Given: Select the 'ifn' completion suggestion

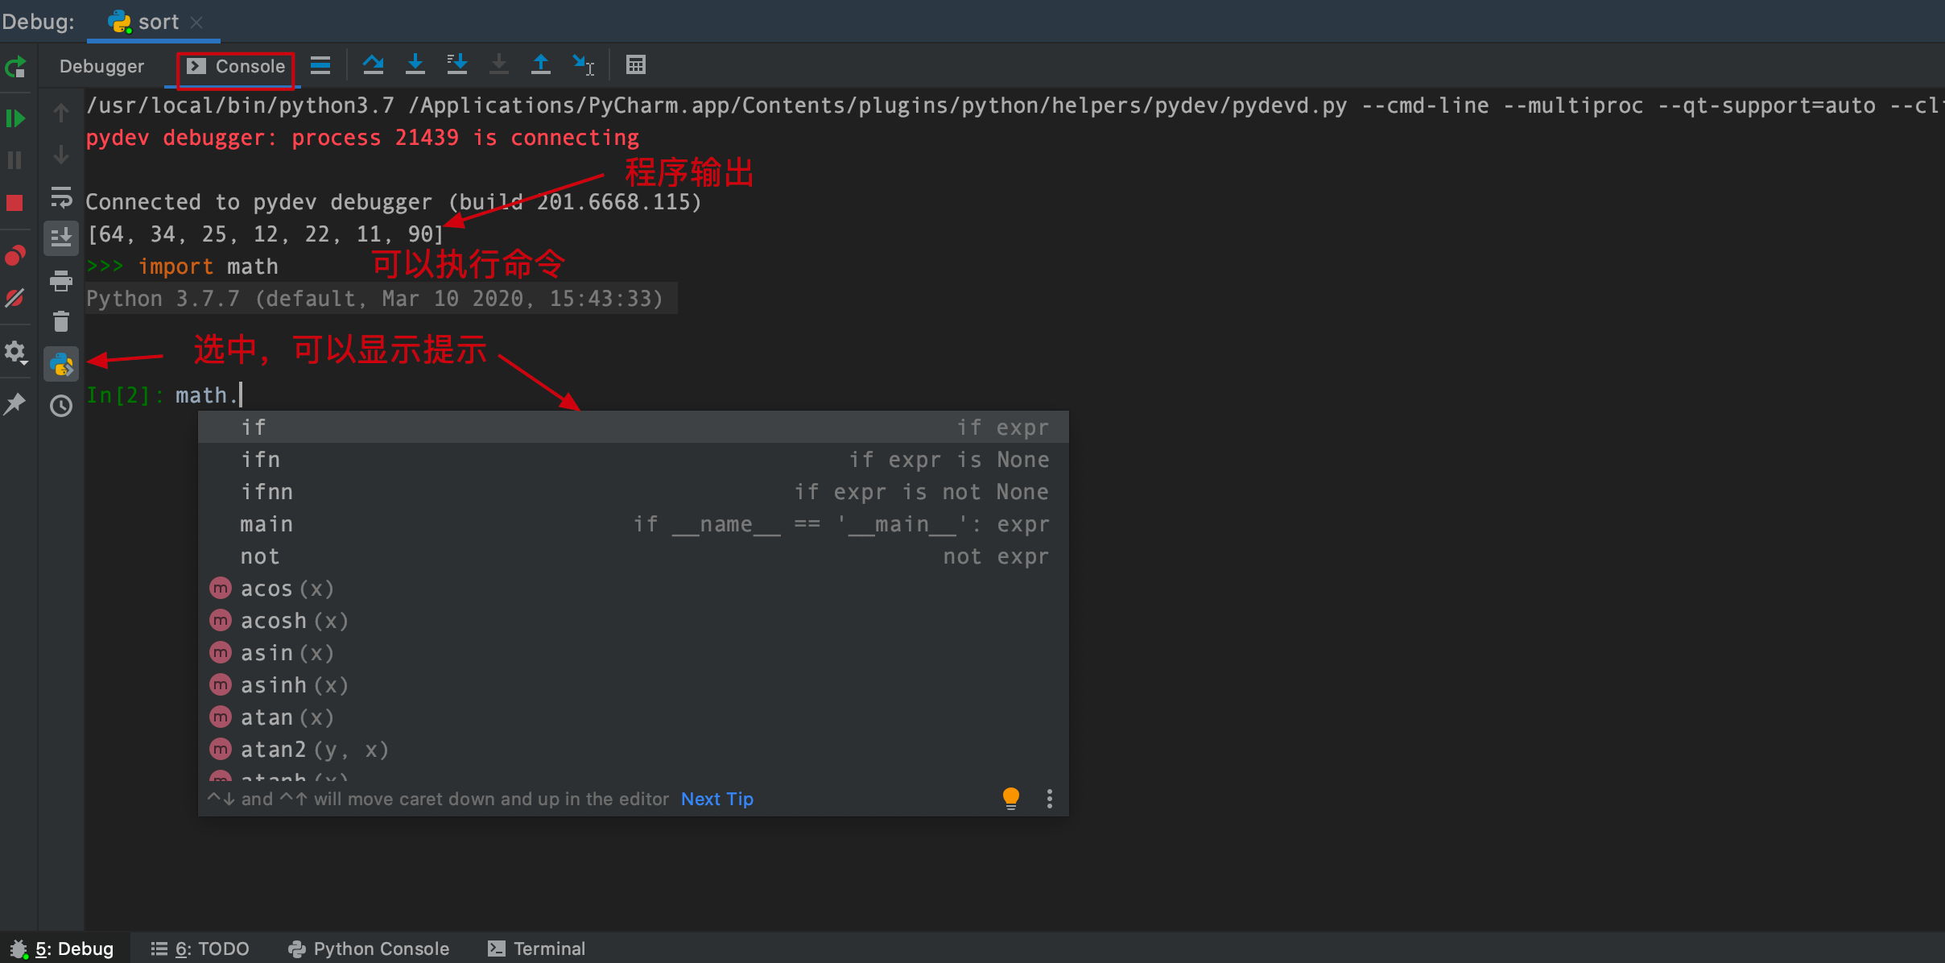Looking at the screenshot, I should click(x=633, y=459).
